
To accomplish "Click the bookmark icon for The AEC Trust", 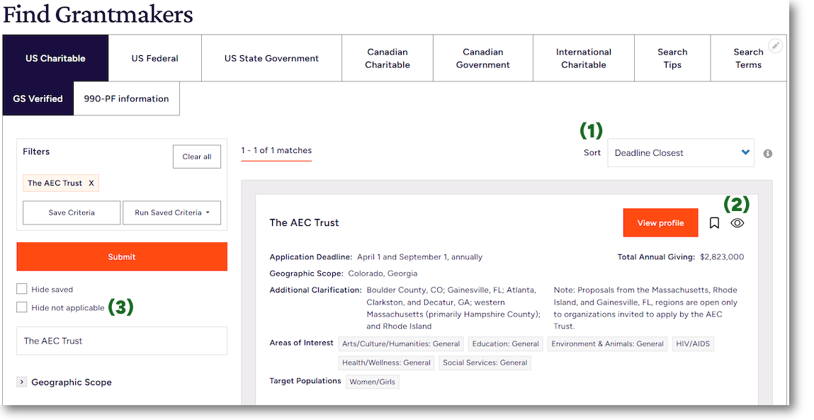I will (x=714, y=223).
